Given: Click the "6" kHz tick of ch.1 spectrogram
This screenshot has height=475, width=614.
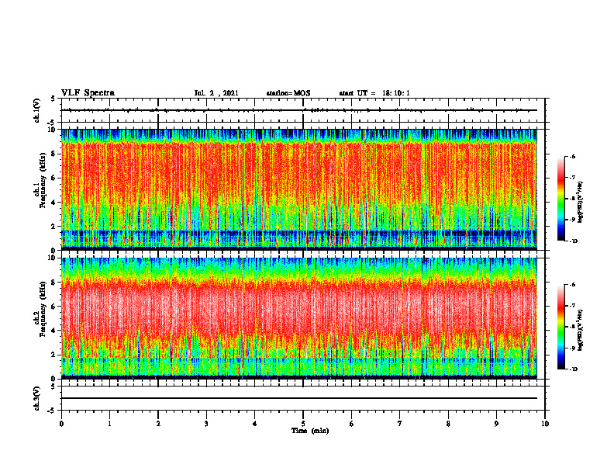Looking at the screenshot, I should point(54,178).
